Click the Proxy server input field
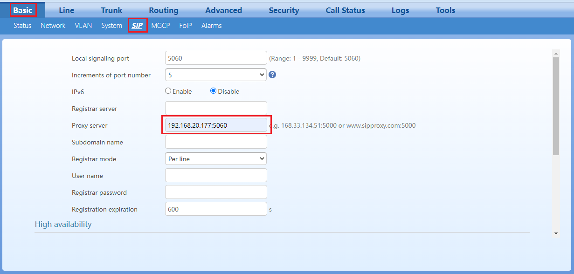This screenshot has height=274, width=574. [215, 125]
